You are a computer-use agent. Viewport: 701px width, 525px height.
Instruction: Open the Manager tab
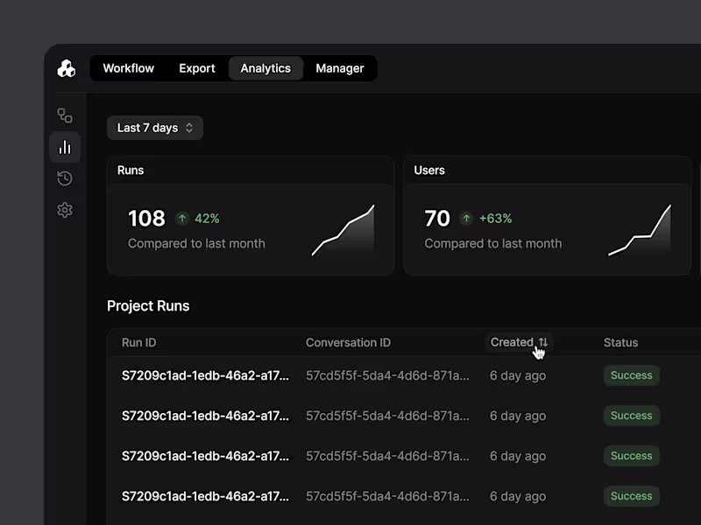click(x=340, y=68)
